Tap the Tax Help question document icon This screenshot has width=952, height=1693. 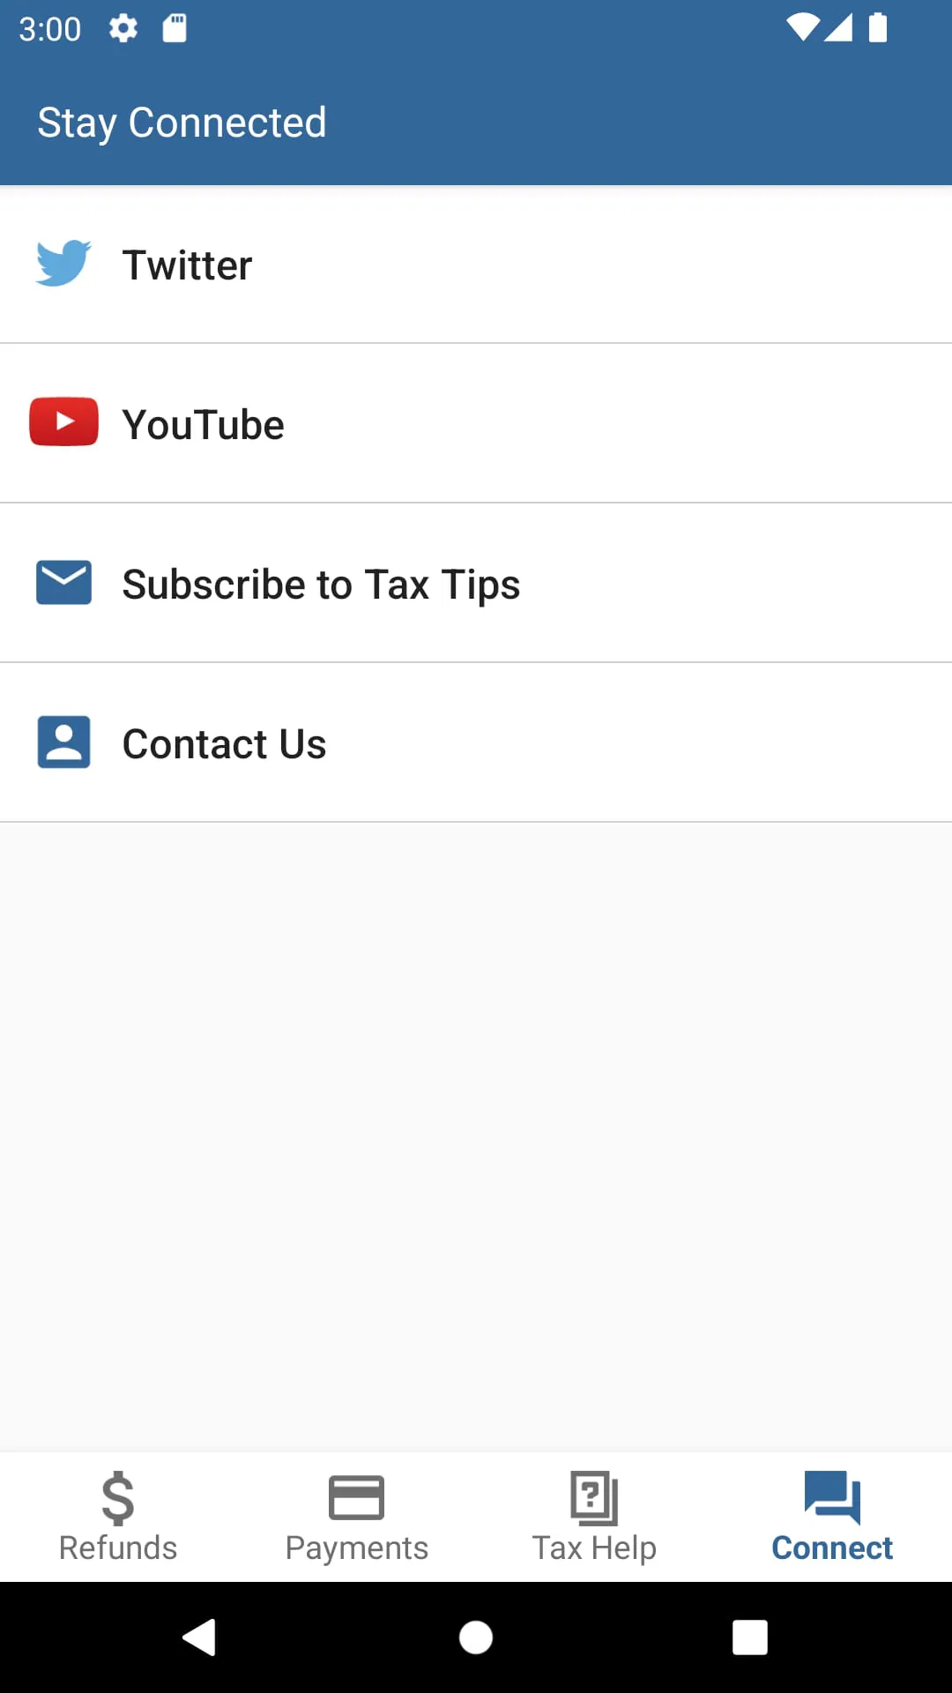[594, 1498]
